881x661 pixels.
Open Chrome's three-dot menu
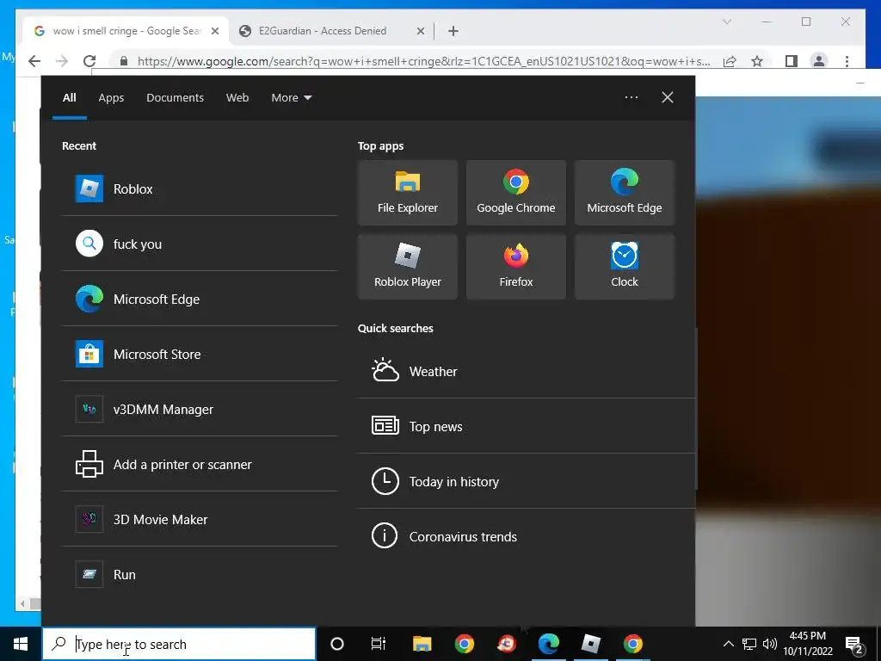coord(847,61)
